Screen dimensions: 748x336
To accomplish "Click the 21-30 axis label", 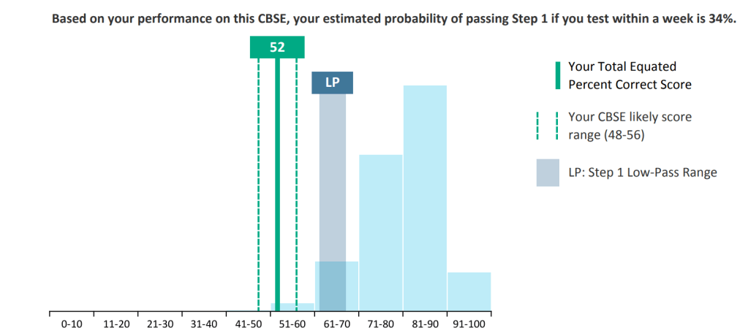I will [159, 324].
